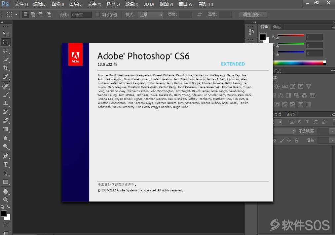335x235 pixels.
Task: Reset default foreground and background colors
Action: pyautogui.click(x=2, y=207)
